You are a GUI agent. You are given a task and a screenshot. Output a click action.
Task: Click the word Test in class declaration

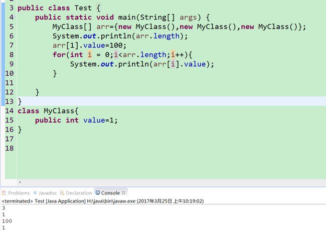[83, 8]
